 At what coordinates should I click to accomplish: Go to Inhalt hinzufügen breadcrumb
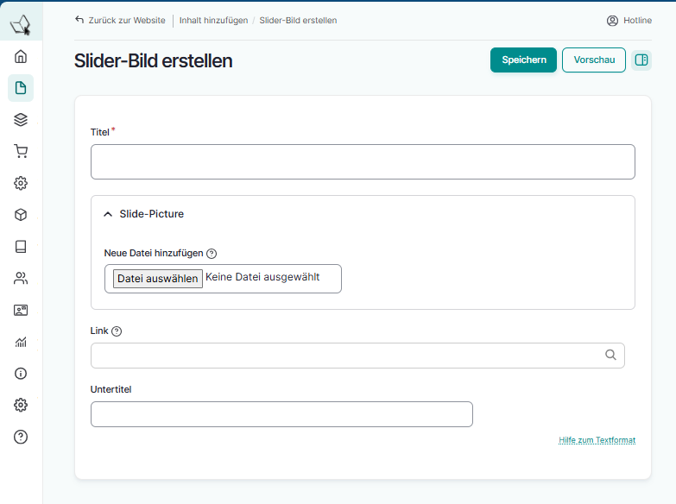coord(213,20)
